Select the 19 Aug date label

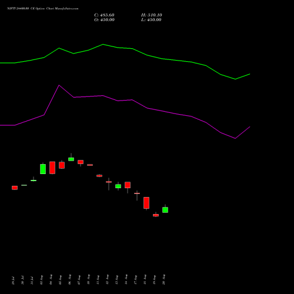coord(154,280)
